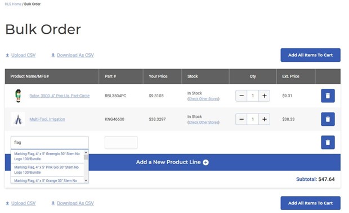Decrease quantity for Multi-Tool Irrigation item

[x=241, y=119]
